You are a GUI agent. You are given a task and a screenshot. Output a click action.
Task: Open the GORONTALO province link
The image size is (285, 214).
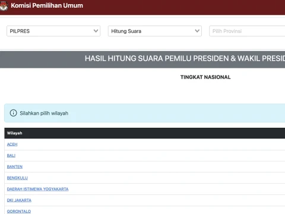(19, 211)
